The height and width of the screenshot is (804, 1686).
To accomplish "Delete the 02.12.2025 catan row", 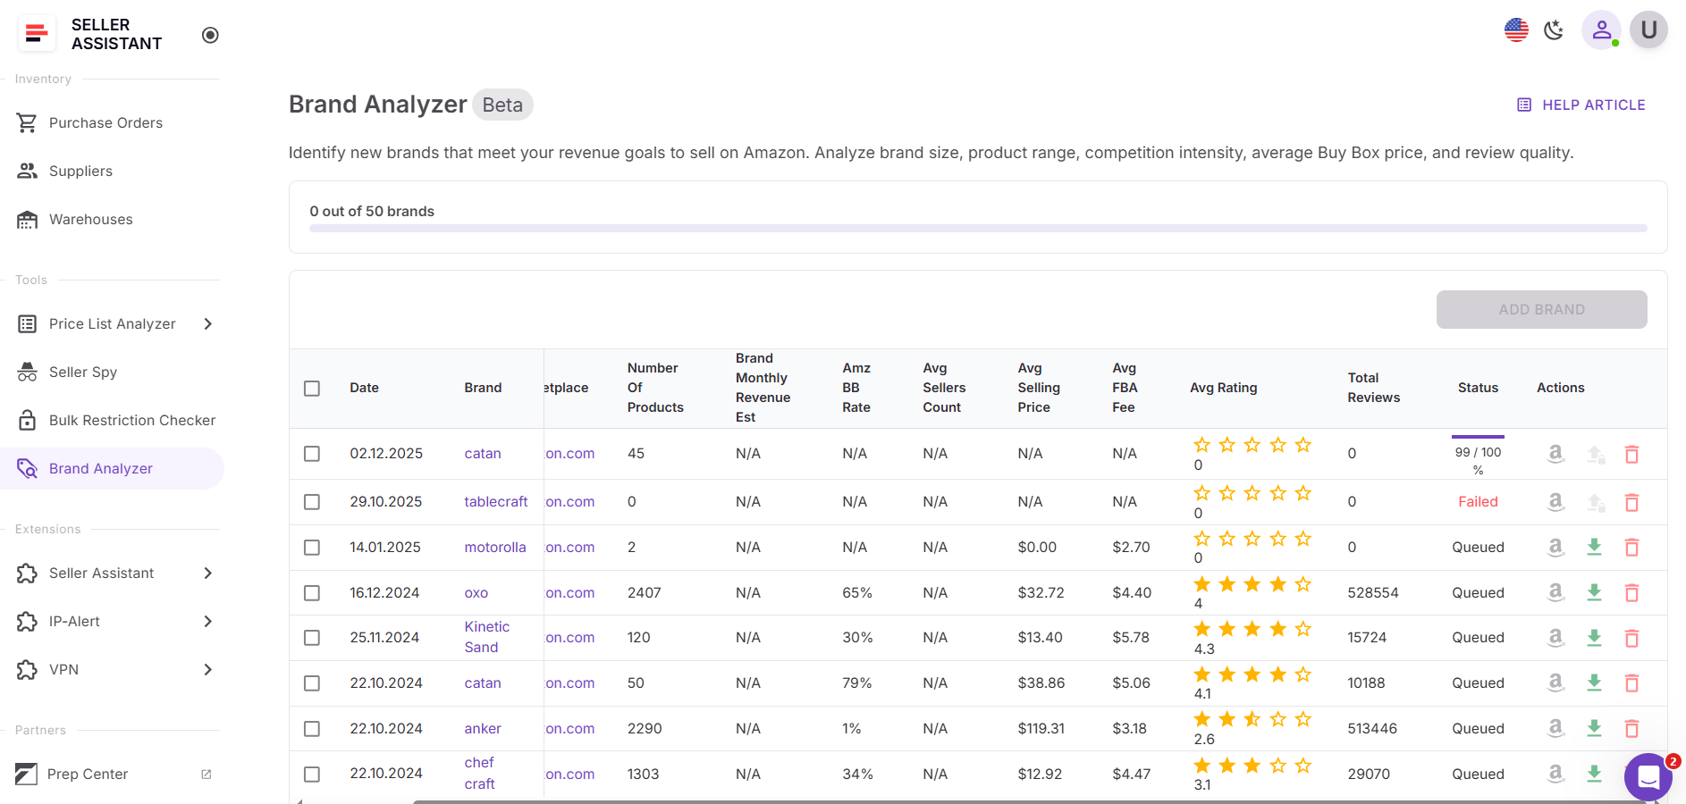I will pyautogui.click(x=1631, y=455).
